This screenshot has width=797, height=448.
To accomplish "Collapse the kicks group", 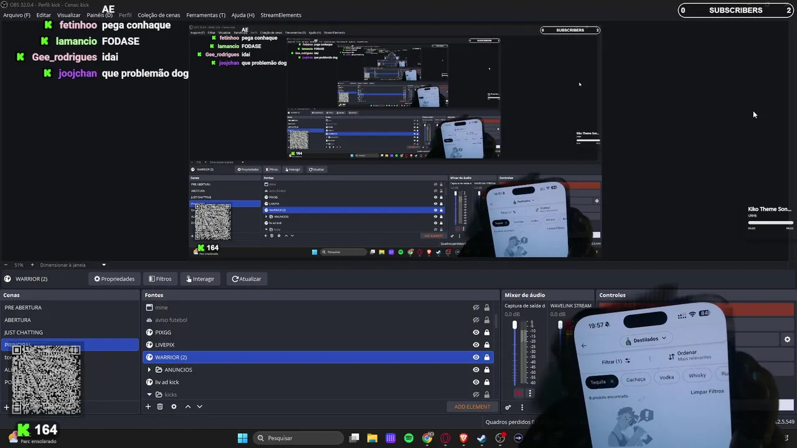I will point(149,394).
